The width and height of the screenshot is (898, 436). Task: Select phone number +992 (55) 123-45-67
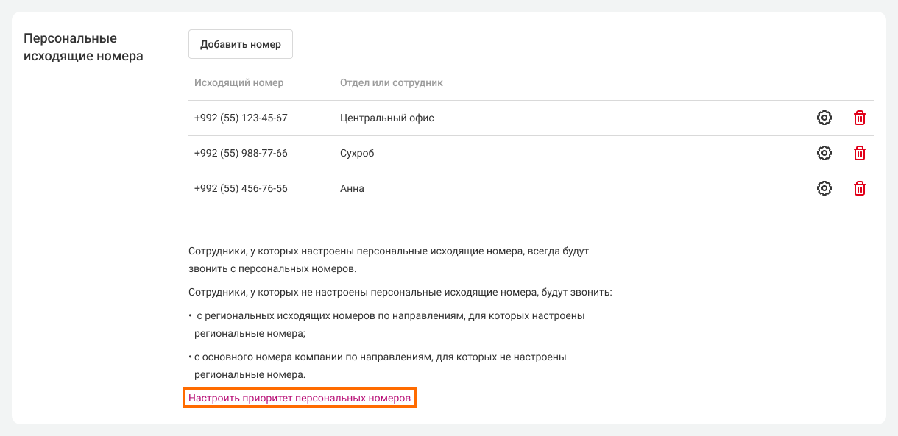[241, 118]
